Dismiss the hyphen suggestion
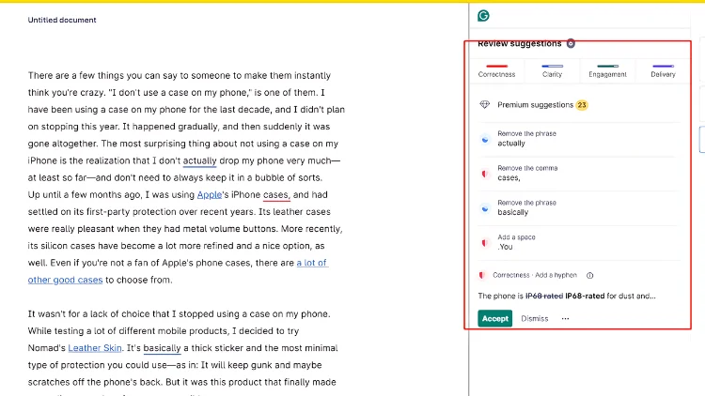Screen dimensions: 705x396 [x=535, y=318]
